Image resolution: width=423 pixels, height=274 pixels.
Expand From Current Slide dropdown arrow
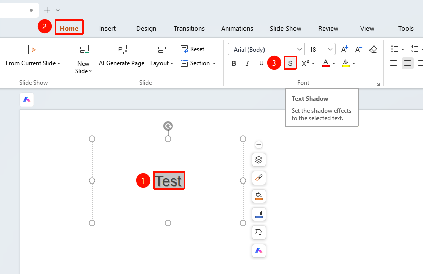click(x=59, y=63)
